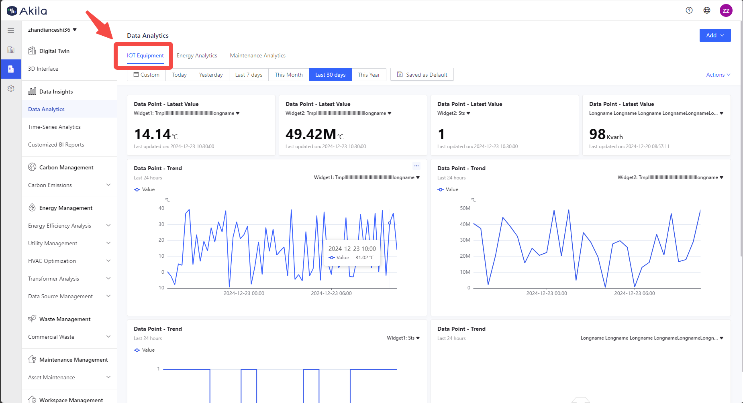The width and height of the screenshot is (743, 403).
Task: Select Today time filter
Action: click(x=180, y=75)
